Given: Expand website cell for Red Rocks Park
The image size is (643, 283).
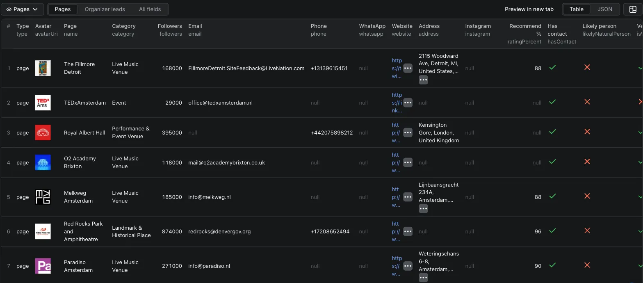Looking at the screenshot, I should pos(408,231).
